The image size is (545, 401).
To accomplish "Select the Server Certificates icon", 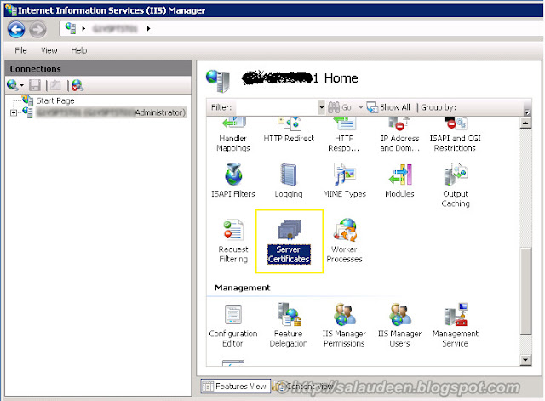I will click(x=289, y=240).
